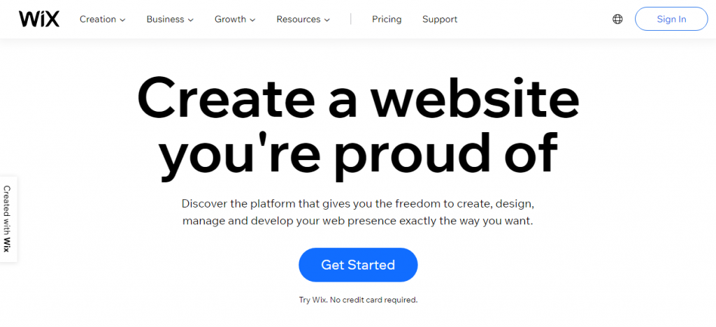Select the Growth menu label

click(230, 20)
